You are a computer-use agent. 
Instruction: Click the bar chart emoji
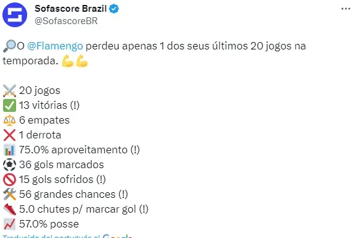pyautogui.click(x=9, y=150)
